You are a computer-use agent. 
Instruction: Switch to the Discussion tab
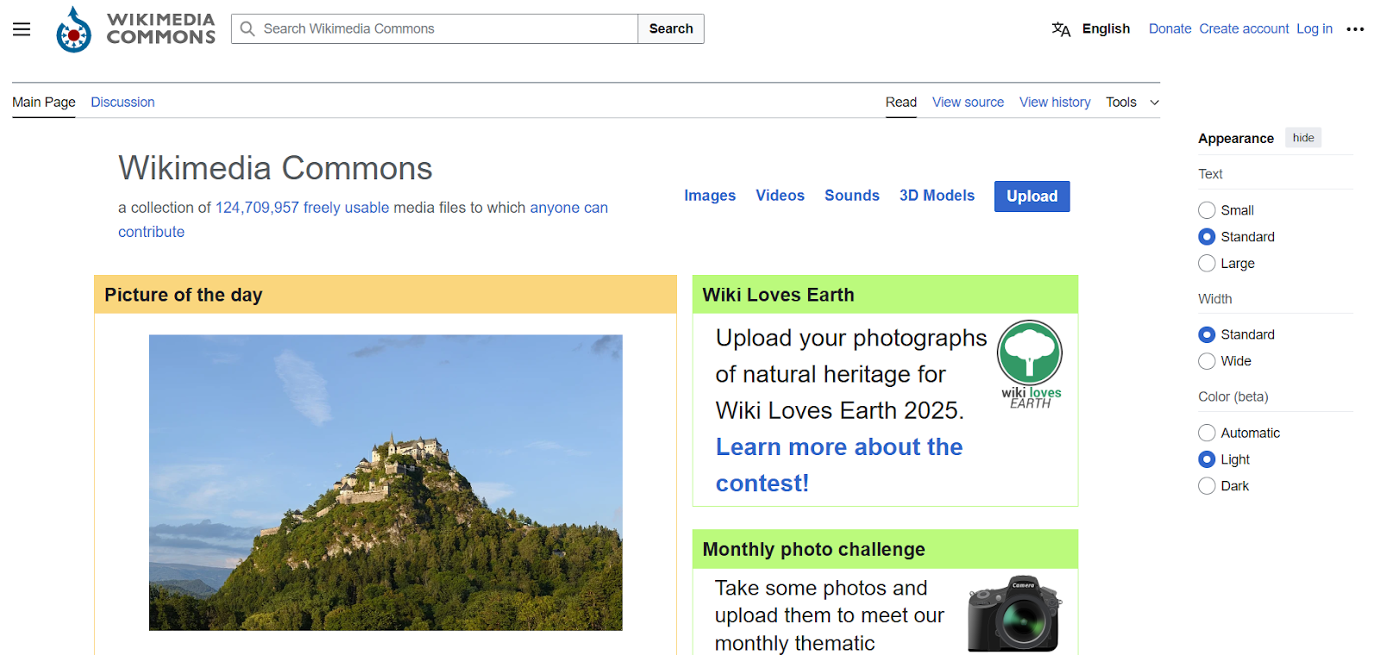pyautogui.click(x=122, y=102)
